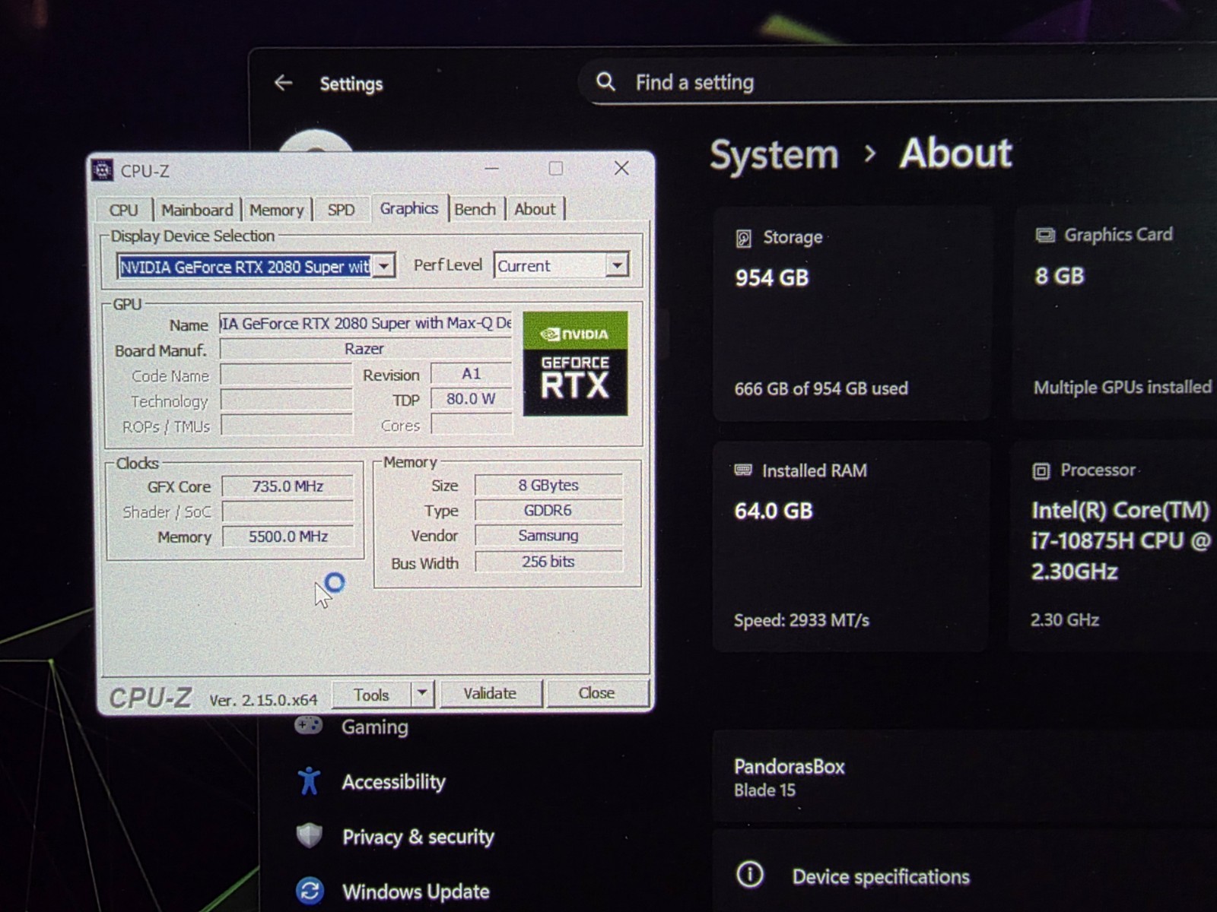Click the Speed: 2933 MT/s text
This screenshot has width=1217, height=912.
pos(801,620)
